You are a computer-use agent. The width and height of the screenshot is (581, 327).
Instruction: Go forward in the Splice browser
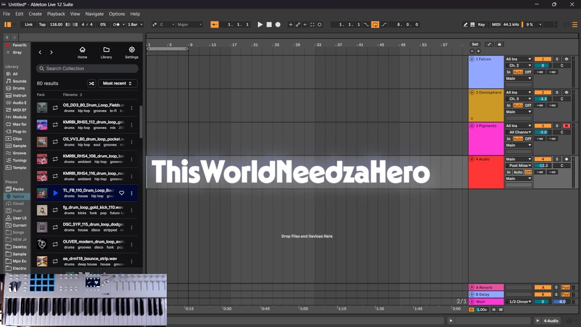(51, 52)
